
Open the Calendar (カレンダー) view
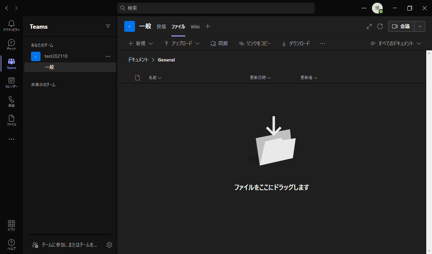11,82
